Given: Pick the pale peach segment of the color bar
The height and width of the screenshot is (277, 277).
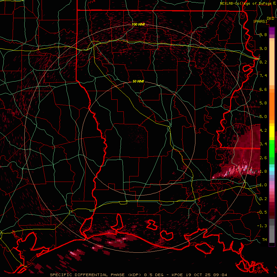Looking at the screenshot, I should (272, 63).
